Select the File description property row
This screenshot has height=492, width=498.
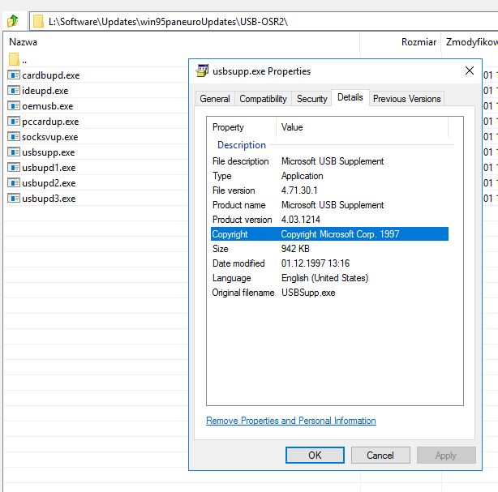pos(329,161)
